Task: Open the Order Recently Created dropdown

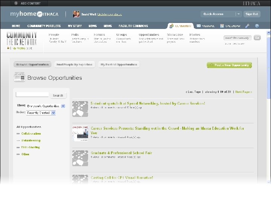Action: (41, 113)
